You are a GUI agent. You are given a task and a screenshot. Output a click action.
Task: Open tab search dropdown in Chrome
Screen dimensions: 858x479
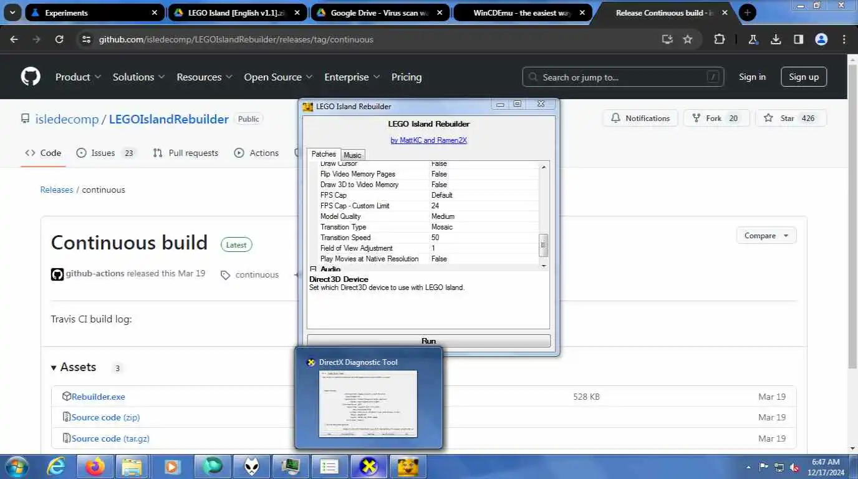12,12
